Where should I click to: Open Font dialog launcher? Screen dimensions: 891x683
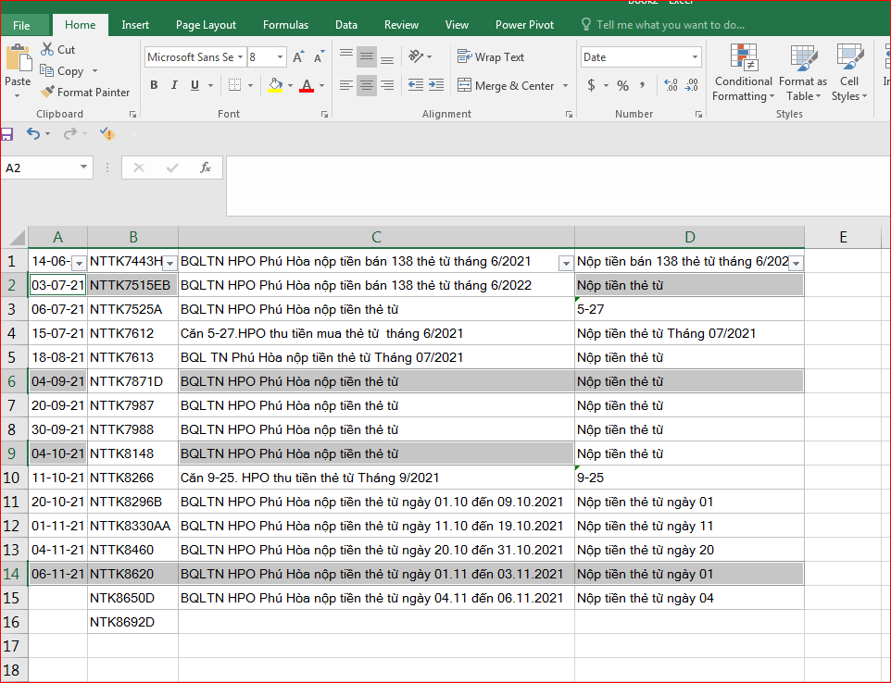tap(324, 114)
